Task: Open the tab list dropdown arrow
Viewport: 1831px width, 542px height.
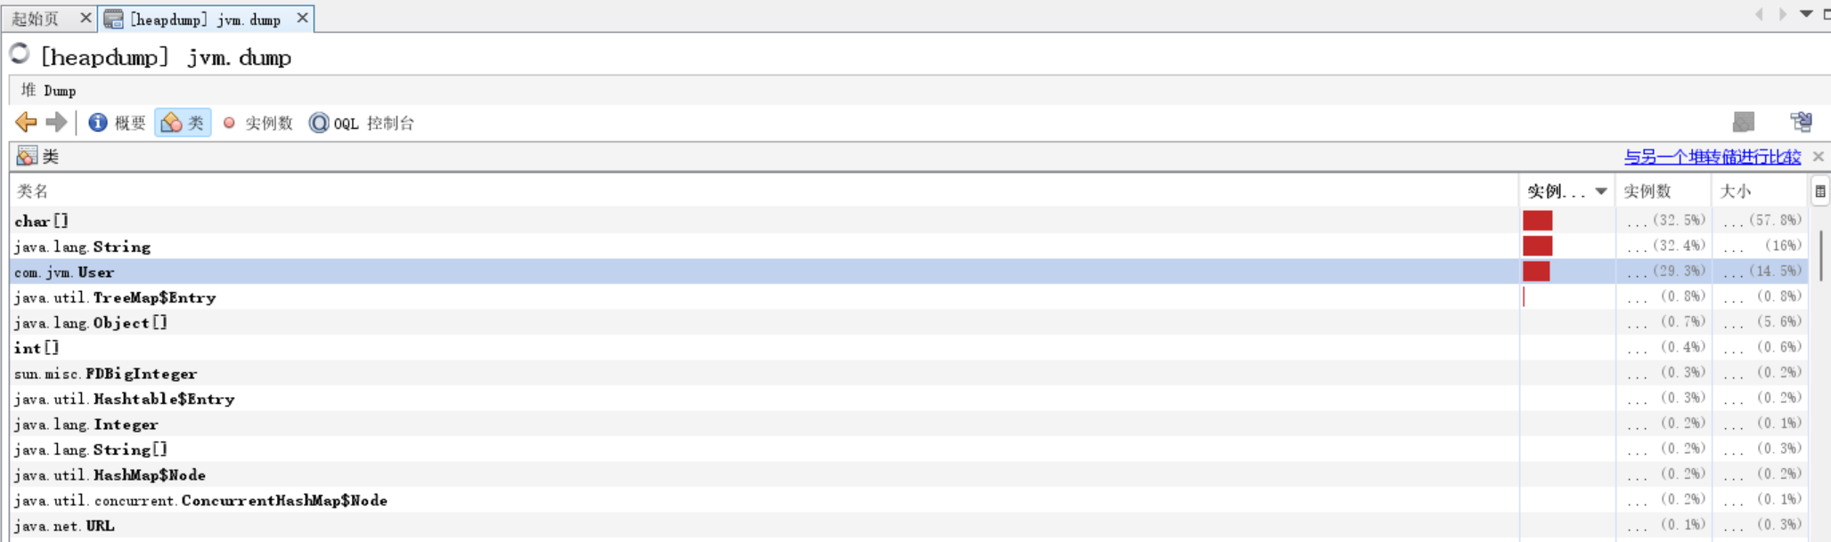Action: pos(1806,14)
